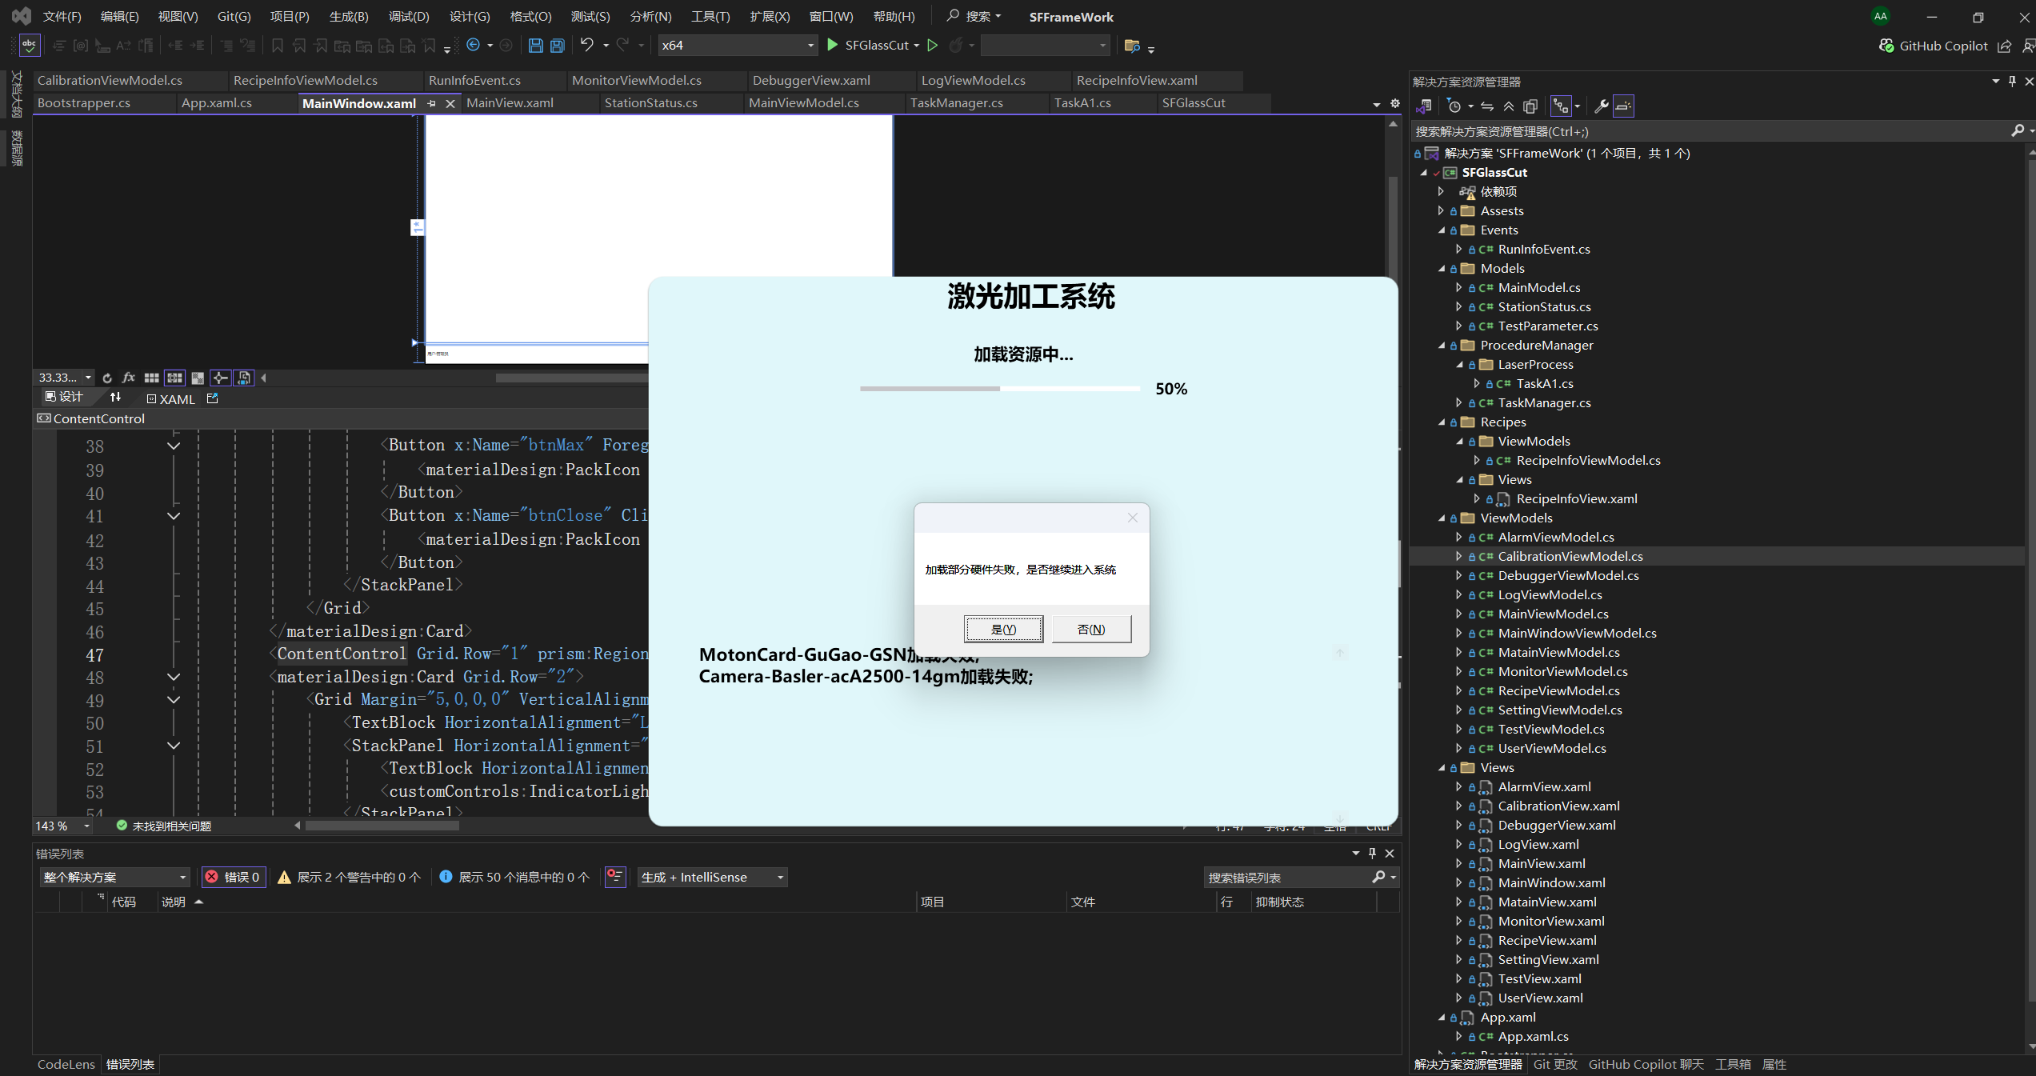This screenshot has width=2036, height=1076.
Task: Click the designer refresh icon
Action: (x=107, y=378)
